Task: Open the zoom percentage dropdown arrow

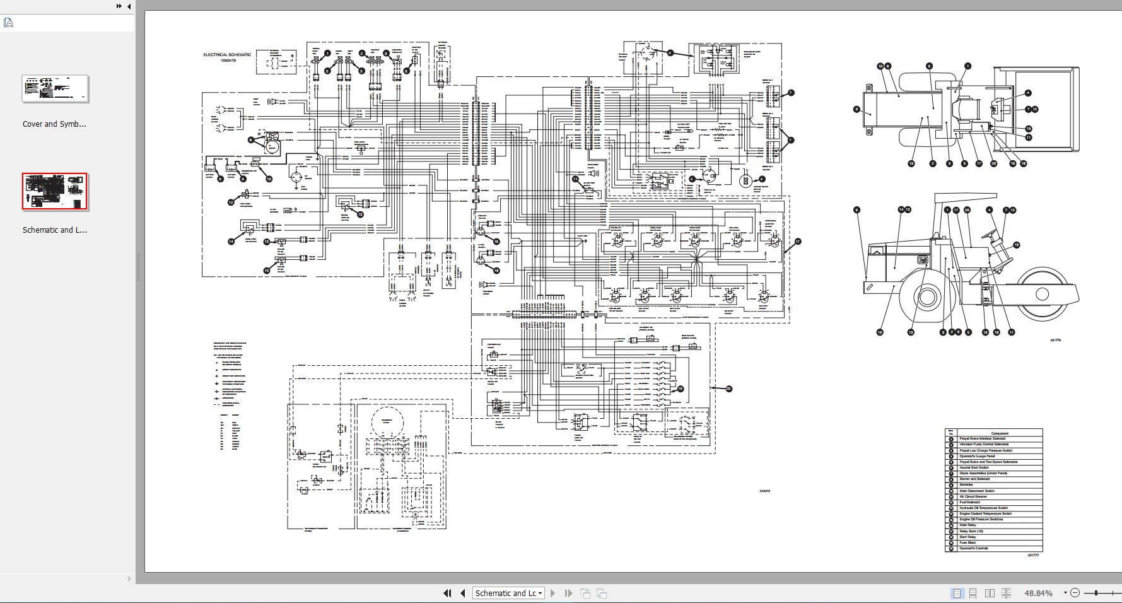Action: pyautogui.click(x=1065, y=593)
